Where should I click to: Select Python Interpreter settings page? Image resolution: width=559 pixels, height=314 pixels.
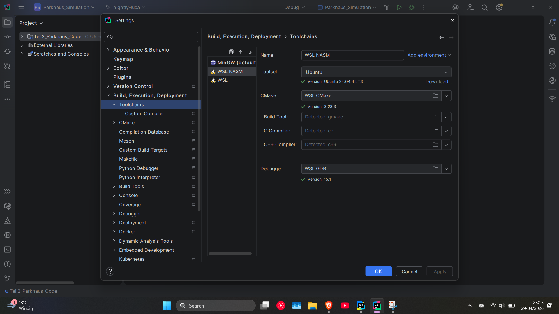pos(140,177)
